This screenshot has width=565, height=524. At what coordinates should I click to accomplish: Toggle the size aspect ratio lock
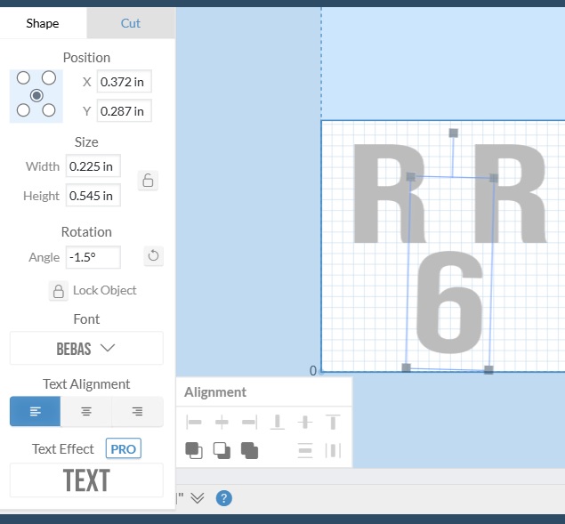pos(149,181)
